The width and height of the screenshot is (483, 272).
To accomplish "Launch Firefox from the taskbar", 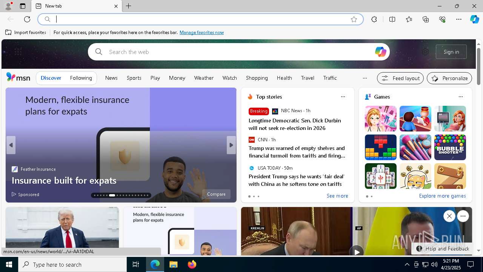I will 192,264.
